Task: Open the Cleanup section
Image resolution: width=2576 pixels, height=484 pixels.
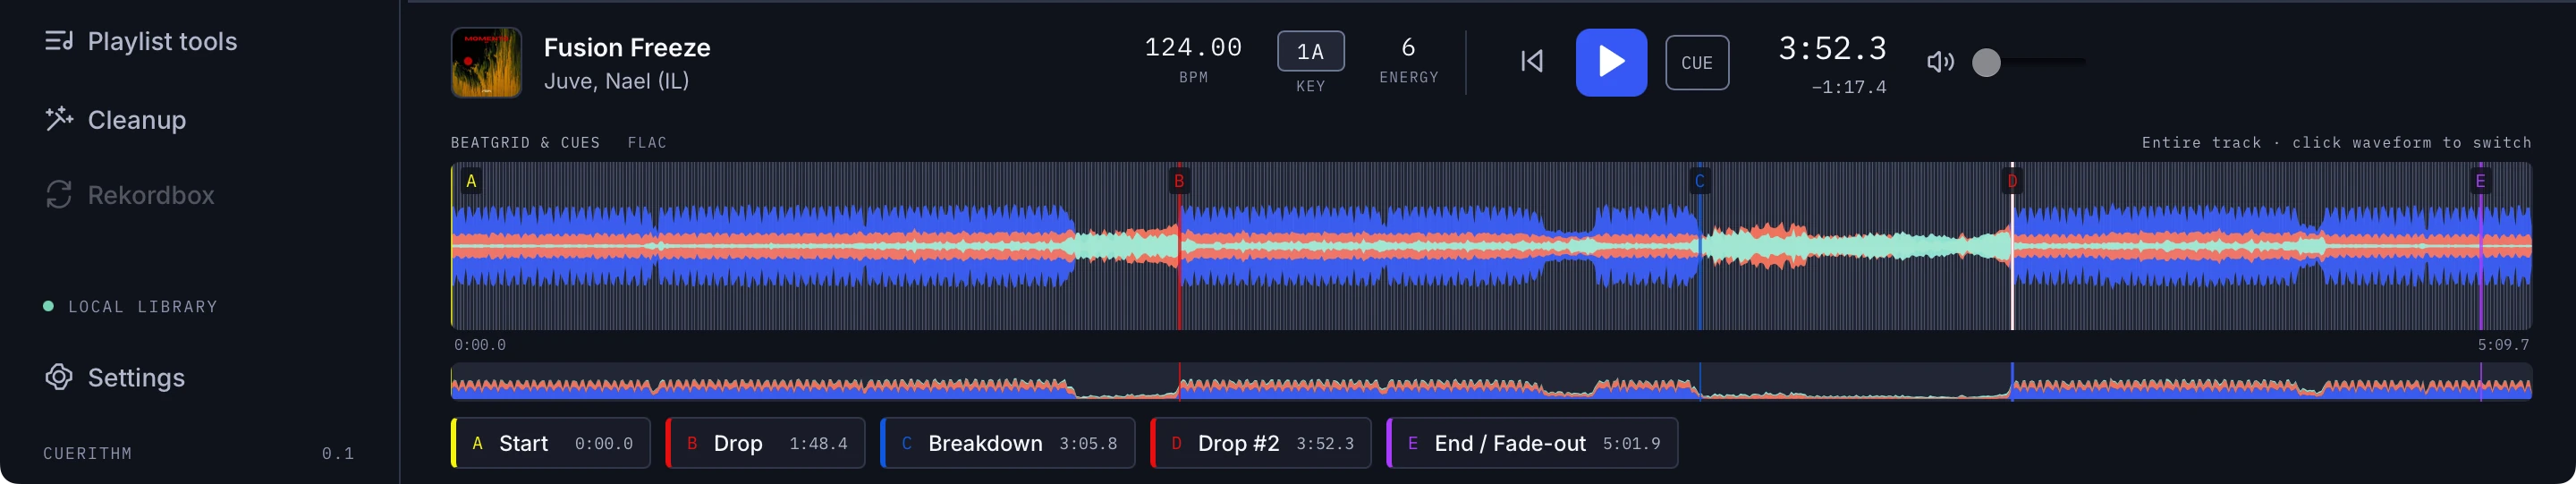Action: click(116, 120)
